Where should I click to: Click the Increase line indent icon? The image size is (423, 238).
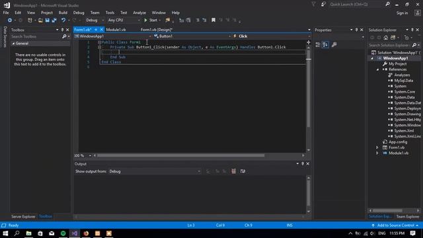click(204, 20)
